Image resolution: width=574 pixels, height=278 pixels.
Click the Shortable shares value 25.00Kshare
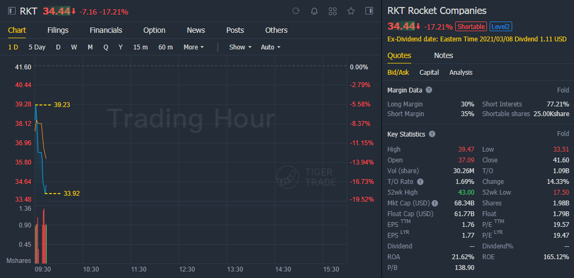coord(551,115)
